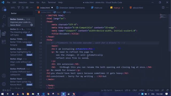Show hidden system tray icons
This screenshot has height=96, width=171.
[139, 94]
